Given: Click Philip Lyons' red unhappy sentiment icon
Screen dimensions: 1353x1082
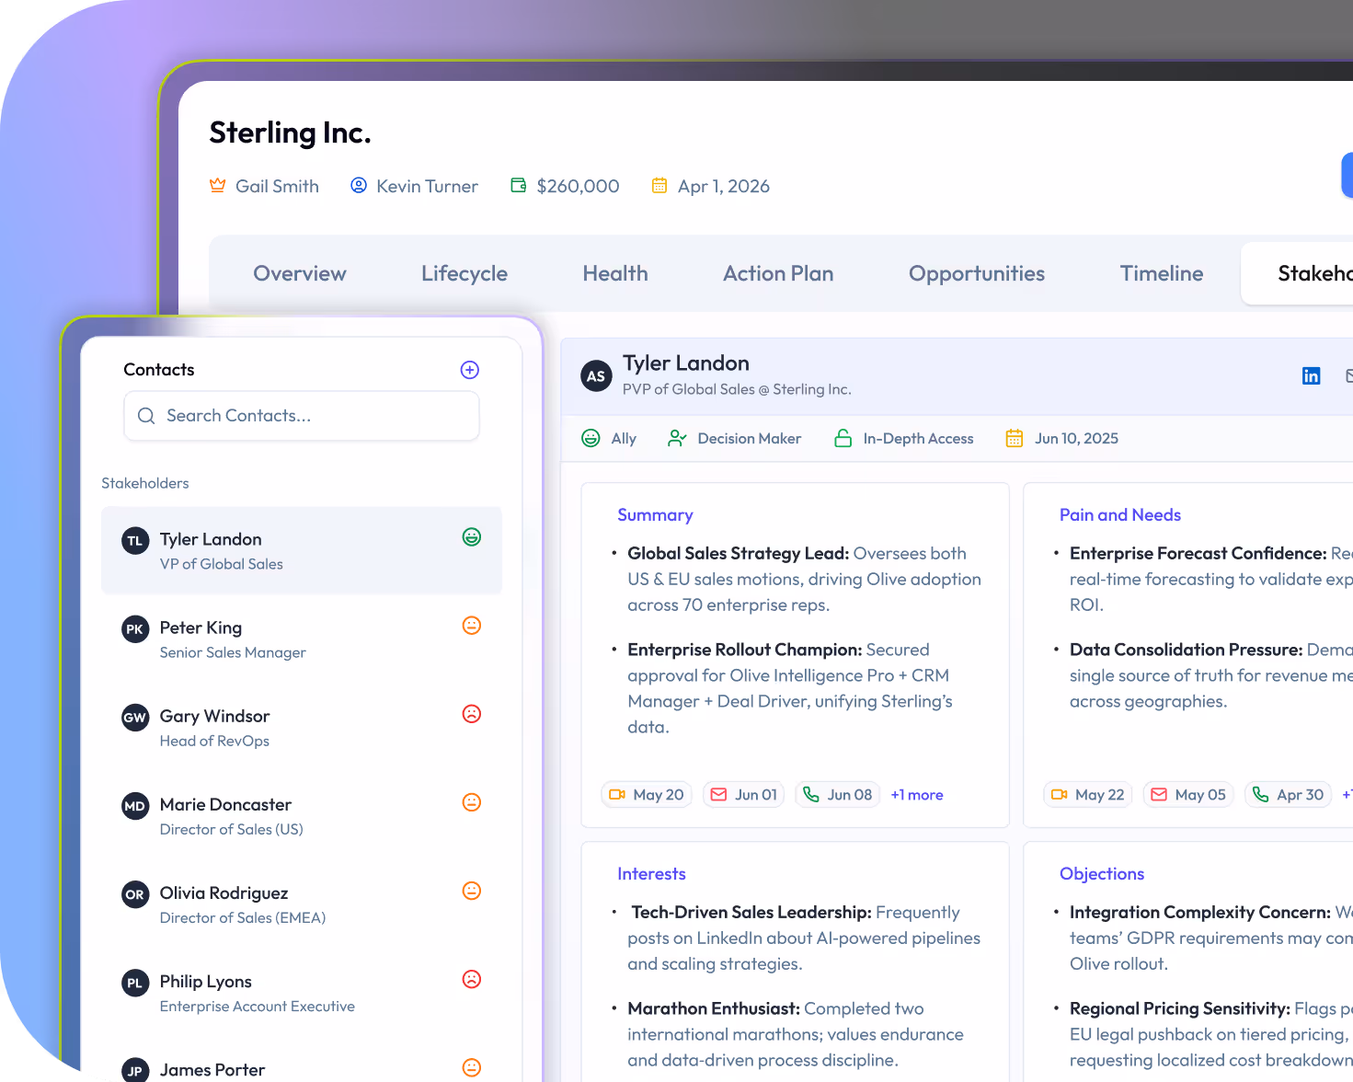Looking at the screenshot, I should [472, 979].
